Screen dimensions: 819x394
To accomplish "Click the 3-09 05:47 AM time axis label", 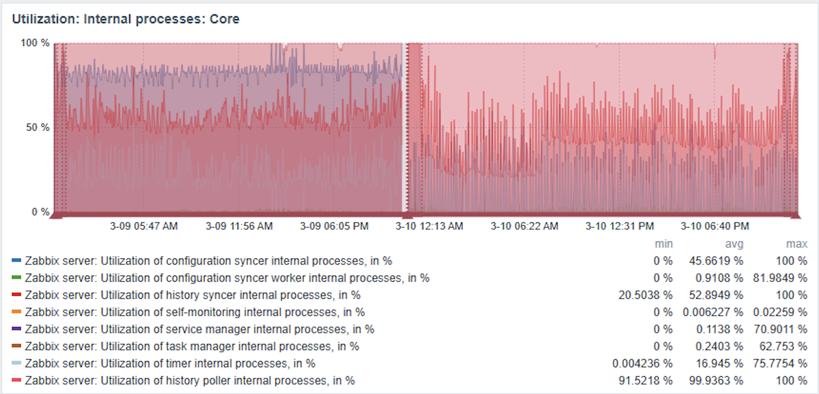I will tap(144, 226).
